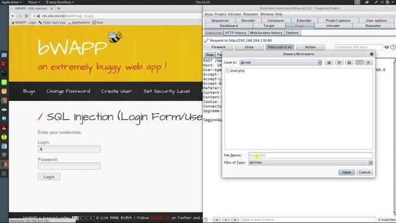This screenshot has width=396, height=223.
Task: Click the next match '>' search button
Action: (235, 220)
